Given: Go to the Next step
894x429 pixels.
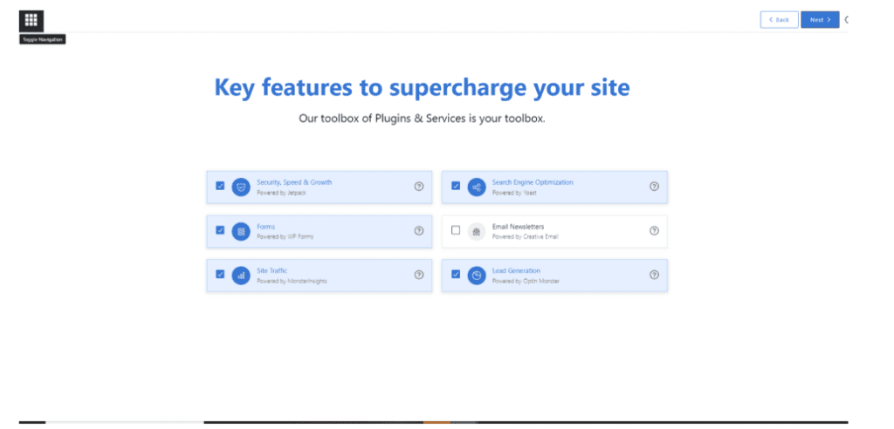Looking at the screenshot, I should [x=820, y=19].
